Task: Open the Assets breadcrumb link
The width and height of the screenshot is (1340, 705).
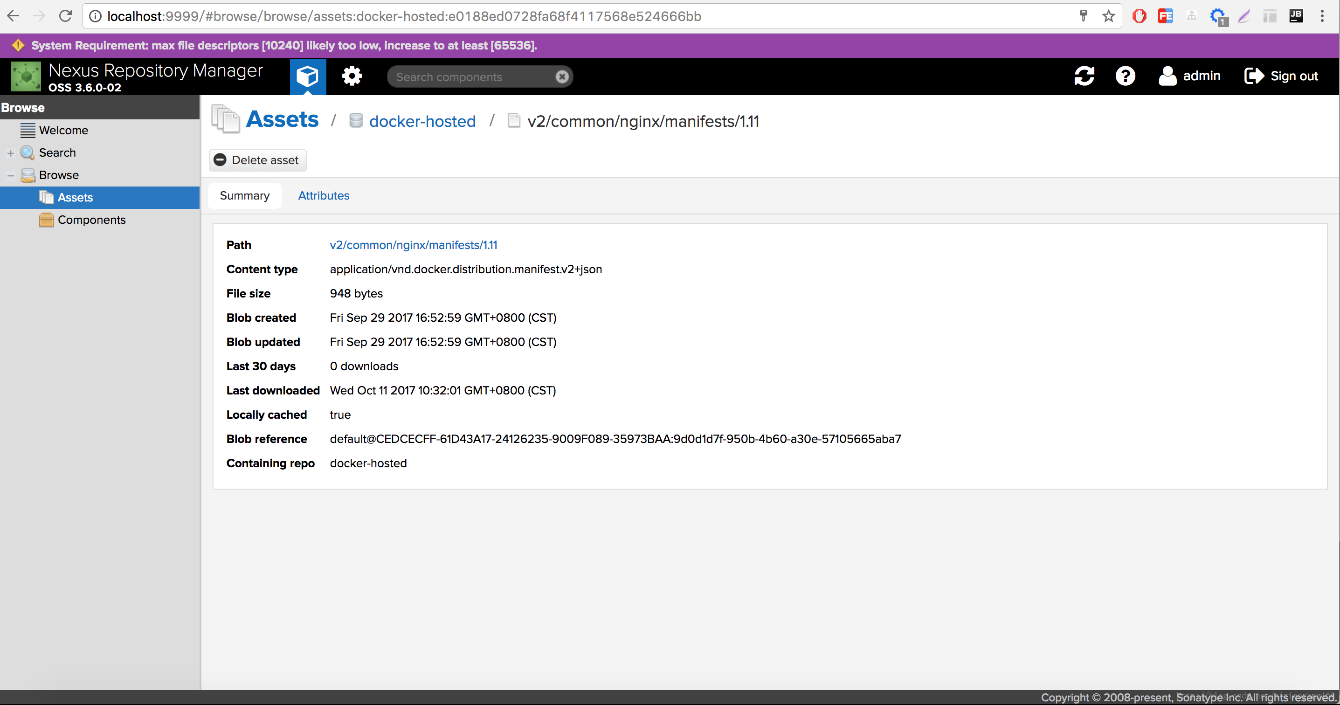Action: [282, 119]
